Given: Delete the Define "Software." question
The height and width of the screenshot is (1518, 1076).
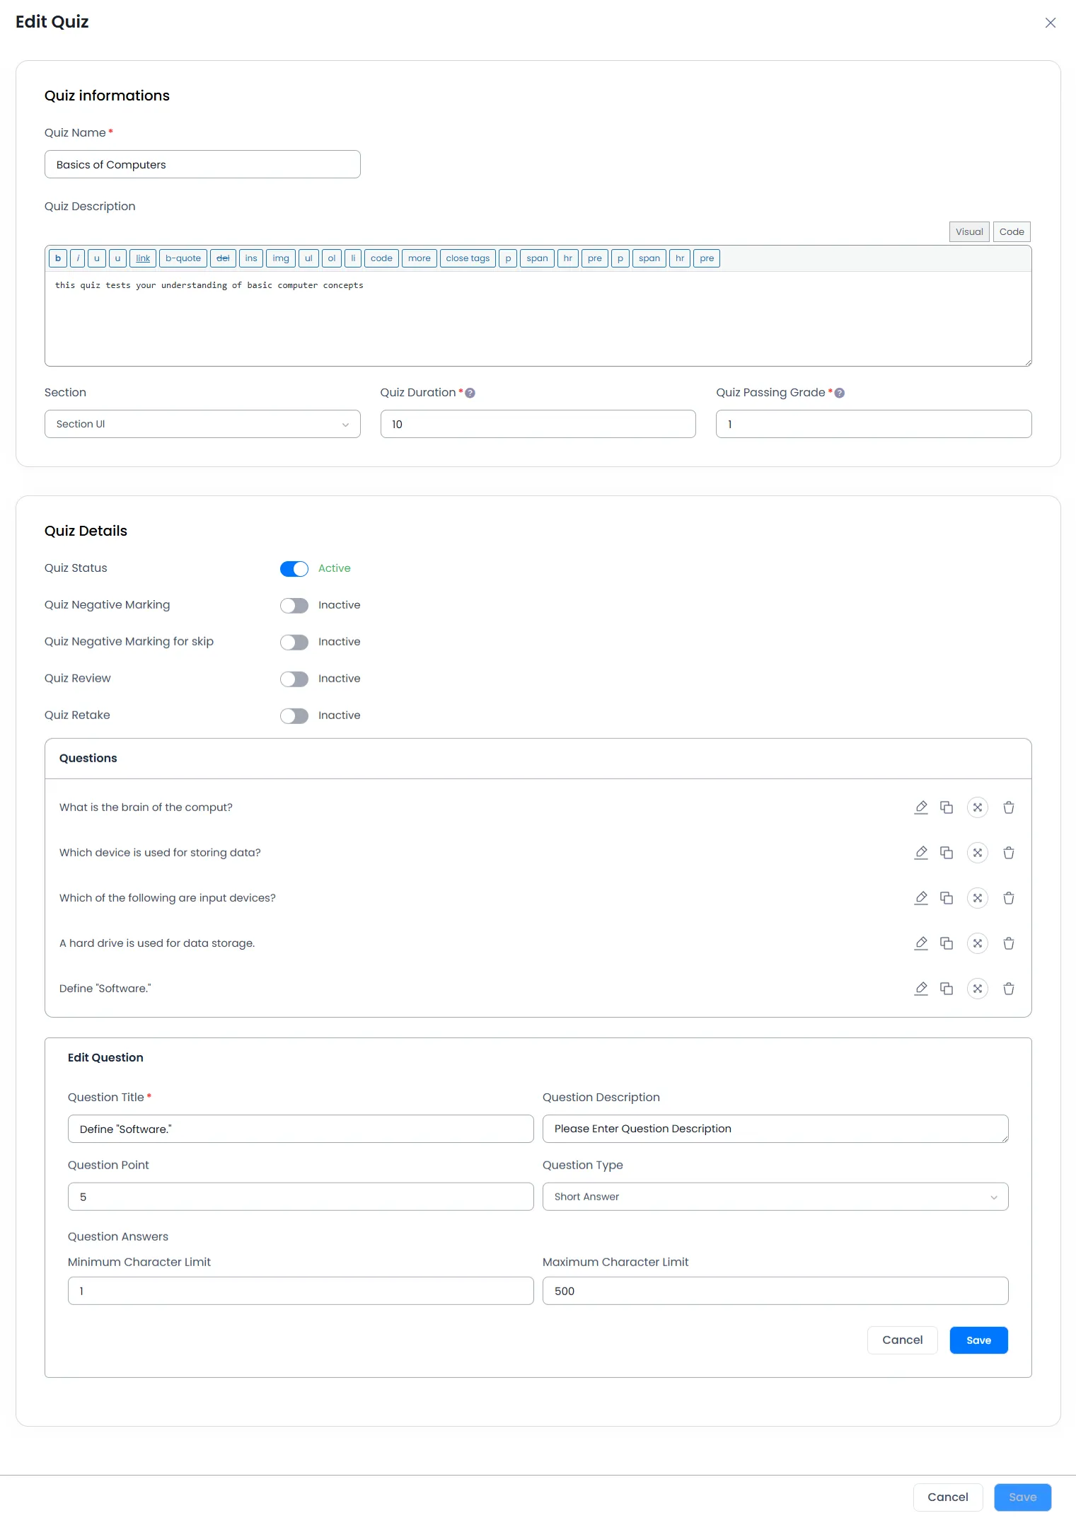Looking at the screenshot, I should (x=1008, y=989).
